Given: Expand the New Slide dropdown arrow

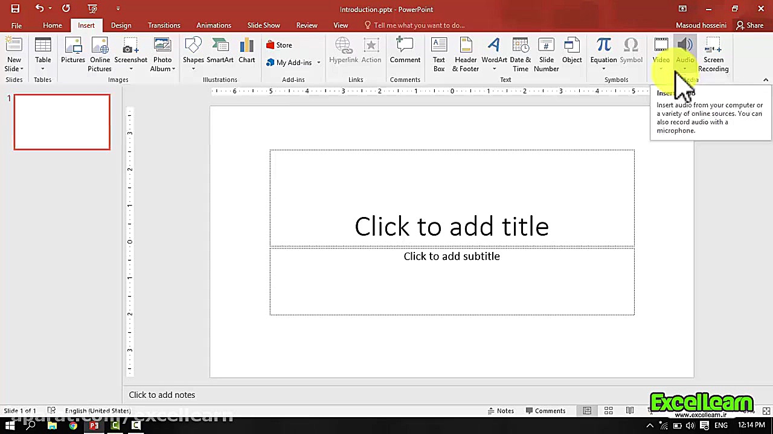Looking at the screenshot, I should click(x=22, y=69).
